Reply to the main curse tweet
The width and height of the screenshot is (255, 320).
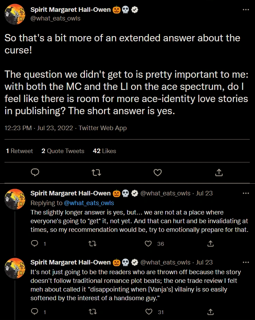click(35, 172)
